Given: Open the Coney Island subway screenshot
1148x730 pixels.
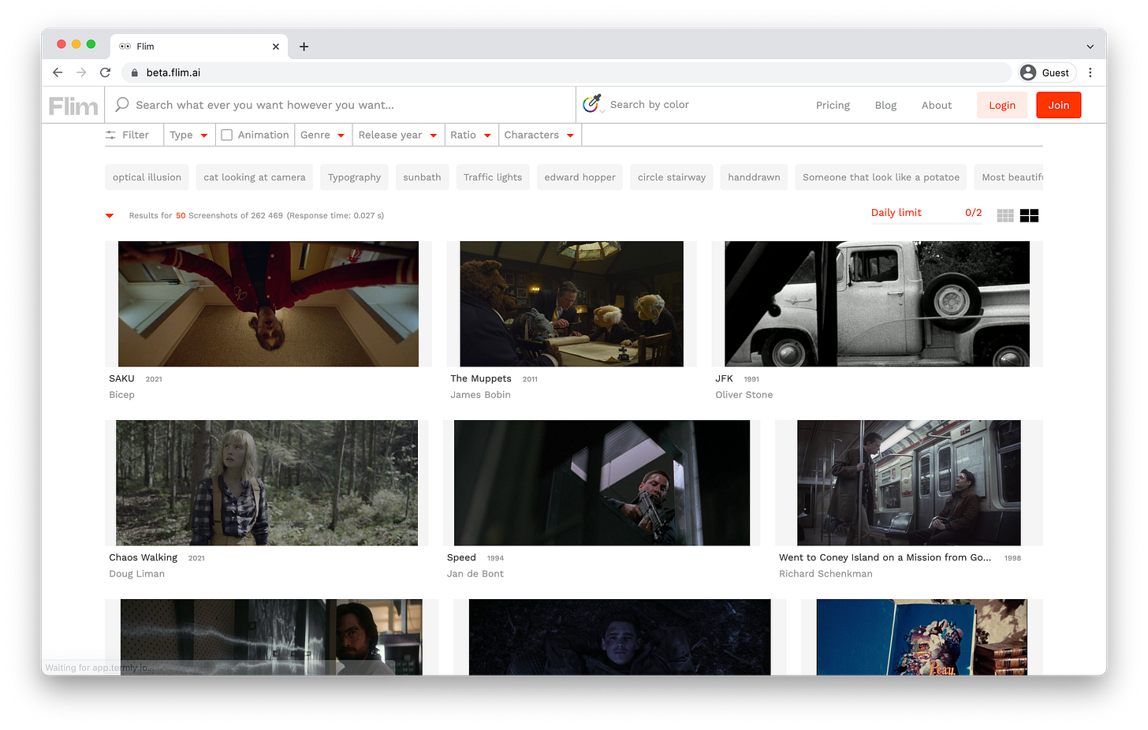Looking at the screenshot, I should [909, 482].
